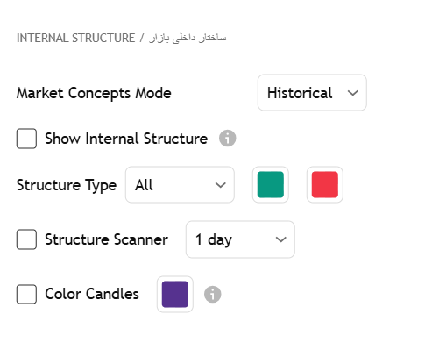
Task: Open the Structure Scanner 1 day timeframe dropdown
Action: point(240,239)
